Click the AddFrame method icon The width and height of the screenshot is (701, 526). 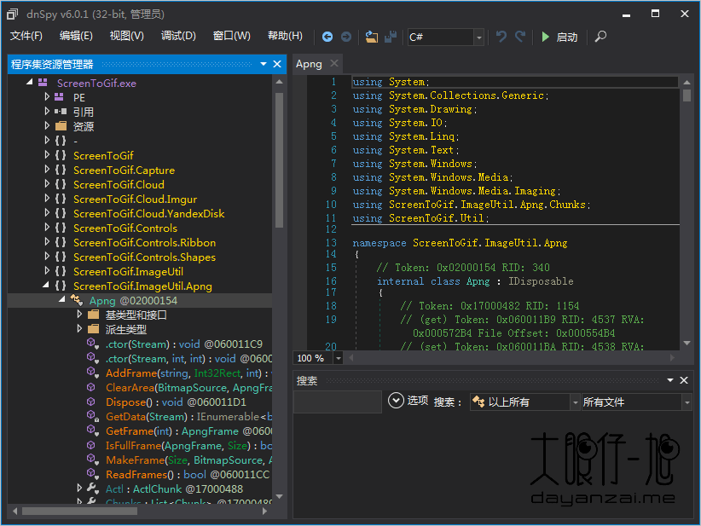[x=93, y=373]
